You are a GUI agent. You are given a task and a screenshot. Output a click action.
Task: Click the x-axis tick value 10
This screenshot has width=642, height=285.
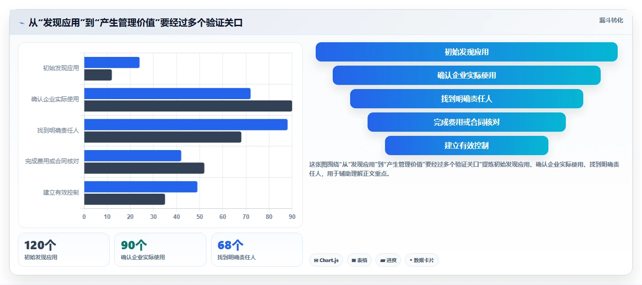(x=107, y=217)
